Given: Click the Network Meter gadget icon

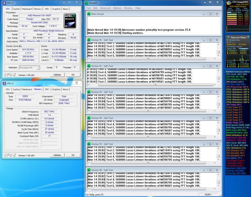Looking at the screenshot, I should pyautogui.click(x=228, y=37).
